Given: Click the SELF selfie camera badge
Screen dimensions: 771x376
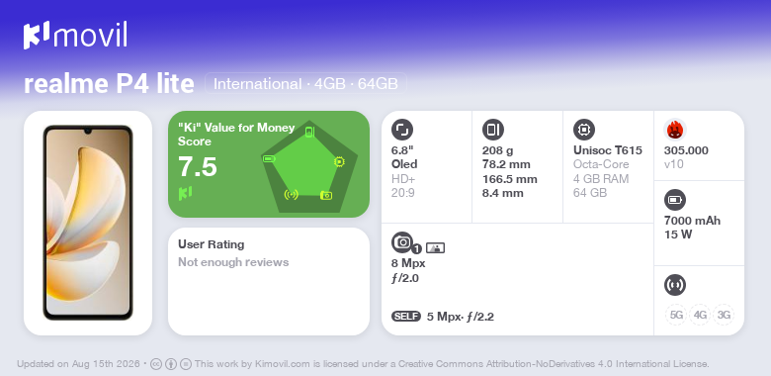Looking at the screenshot, I should pos(406,317).
